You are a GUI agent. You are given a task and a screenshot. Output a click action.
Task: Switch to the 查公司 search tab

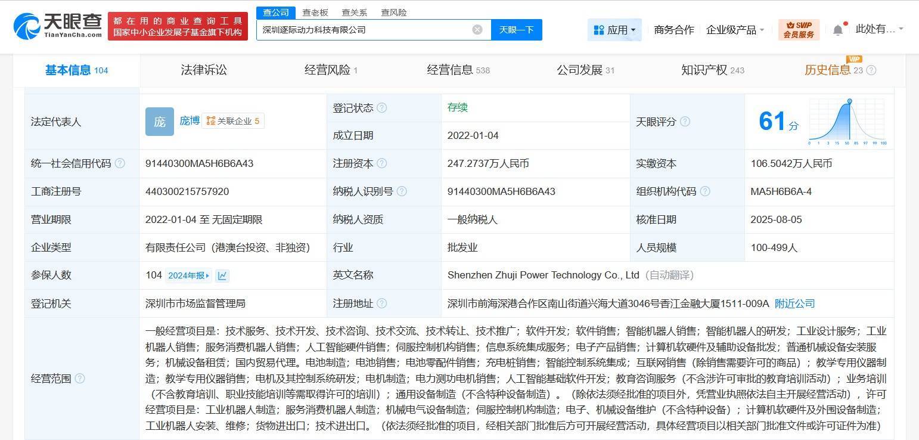pyautogui.click(x=276, y=13)
